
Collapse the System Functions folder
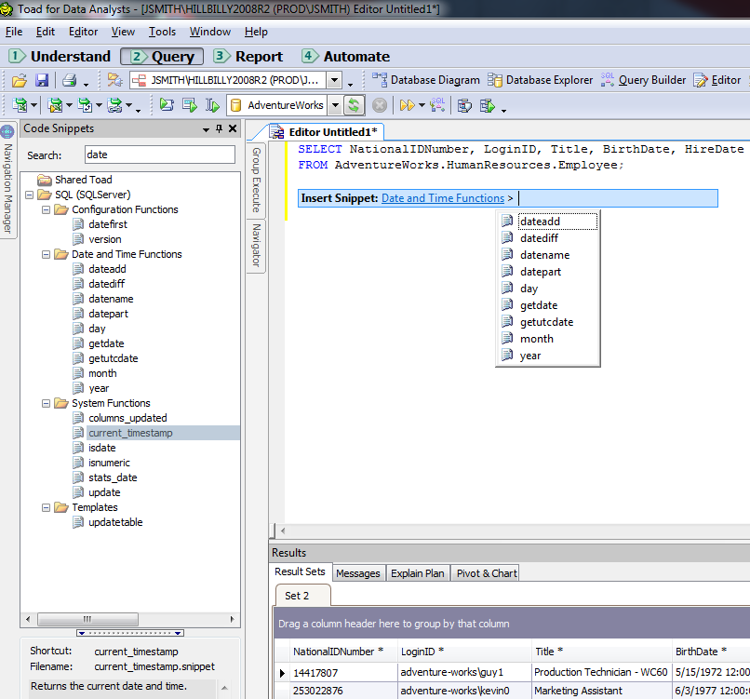46,403
